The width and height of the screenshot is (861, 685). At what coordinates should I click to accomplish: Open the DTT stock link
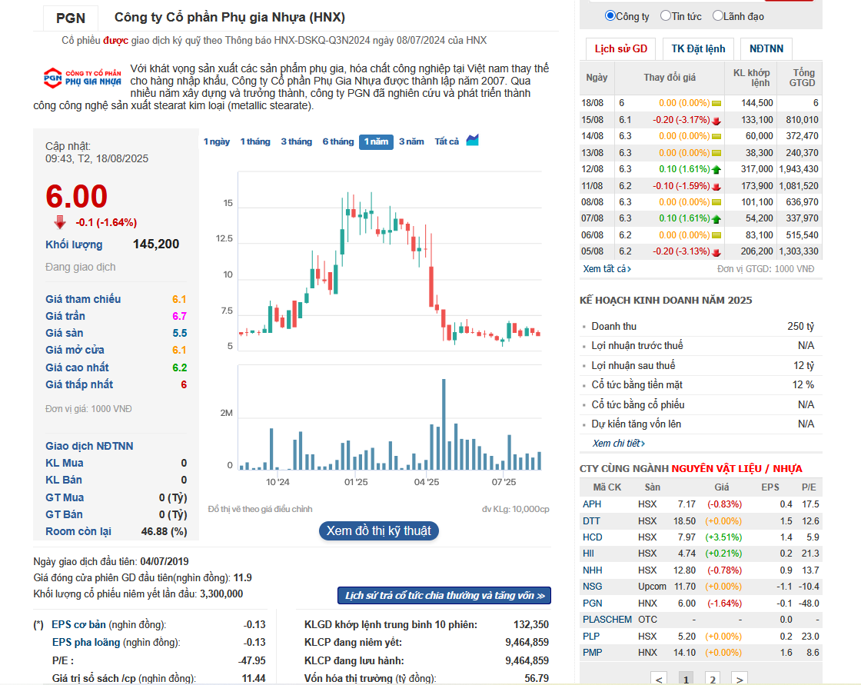pyautogui.click(x=591, y=520)
